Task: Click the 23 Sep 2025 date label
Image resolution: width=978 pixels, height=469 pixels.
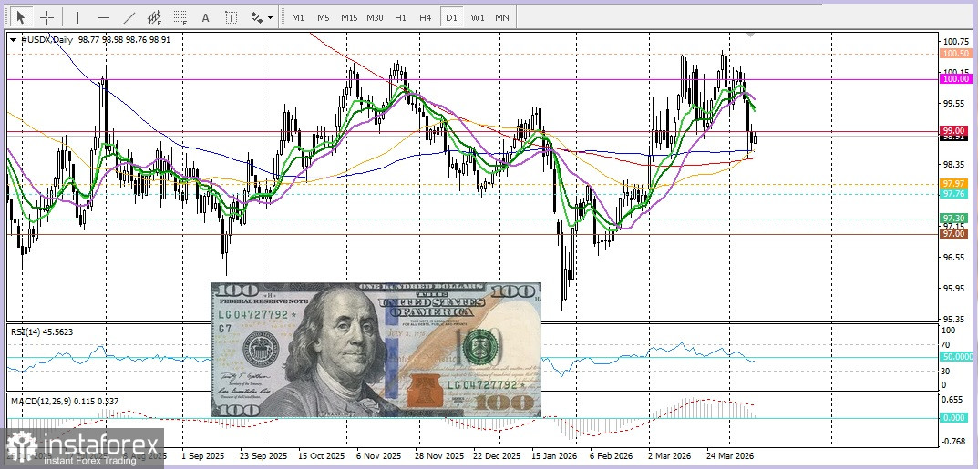Action: (262, 455)
